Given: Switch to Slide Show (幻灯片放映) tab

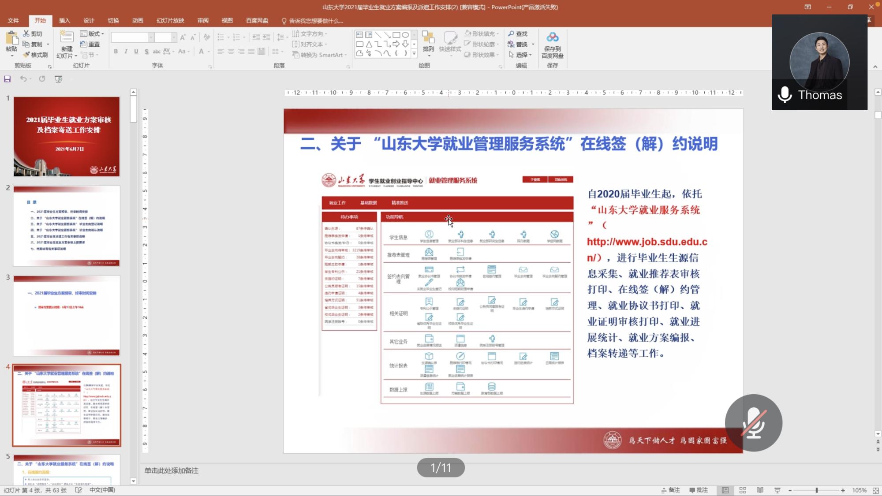Looking at the screenshot, I should tap(170, 20).
